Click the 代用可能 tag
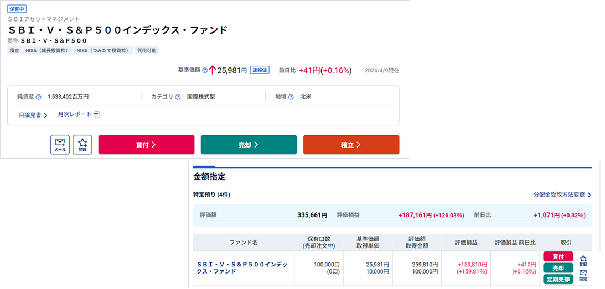The image size is (605, 289). tap(147, 50)
